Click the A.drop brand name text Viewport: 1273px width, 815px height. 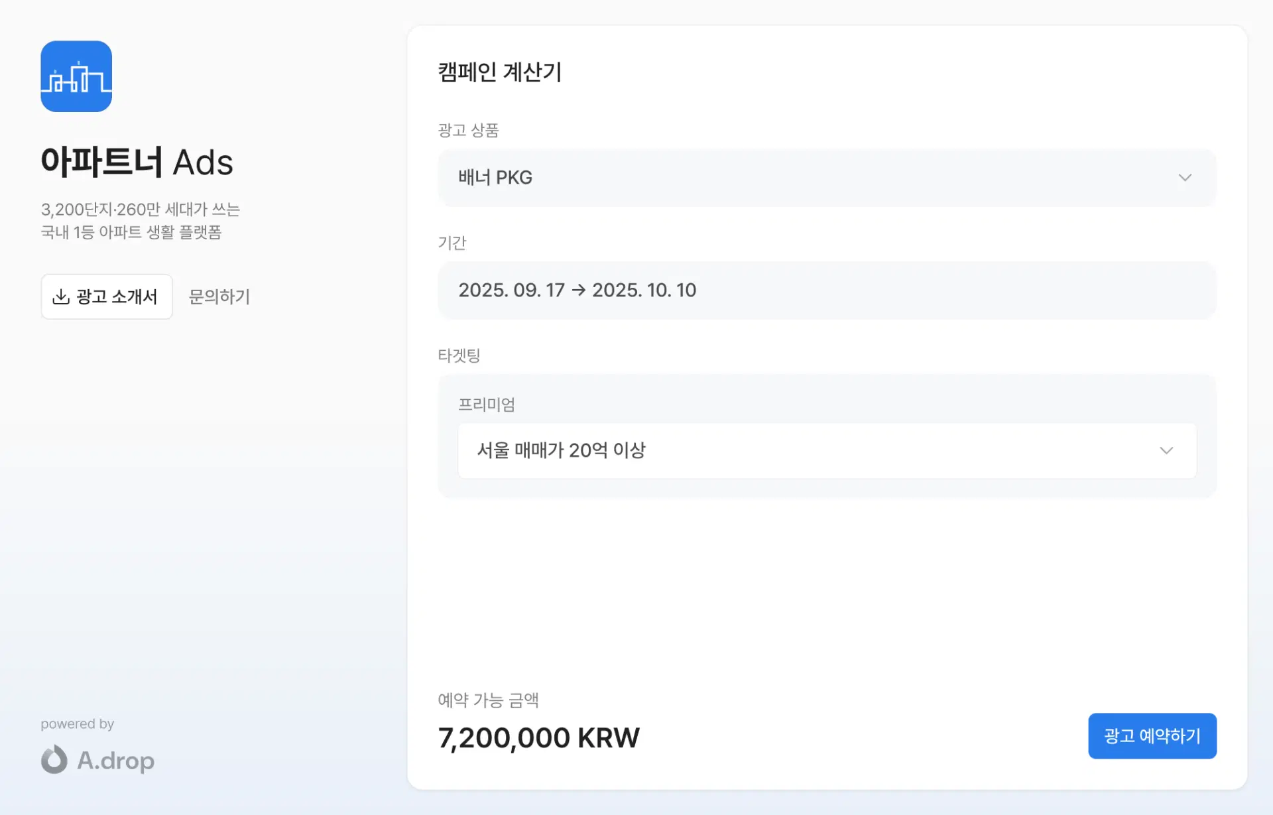(x=116, y=760)
